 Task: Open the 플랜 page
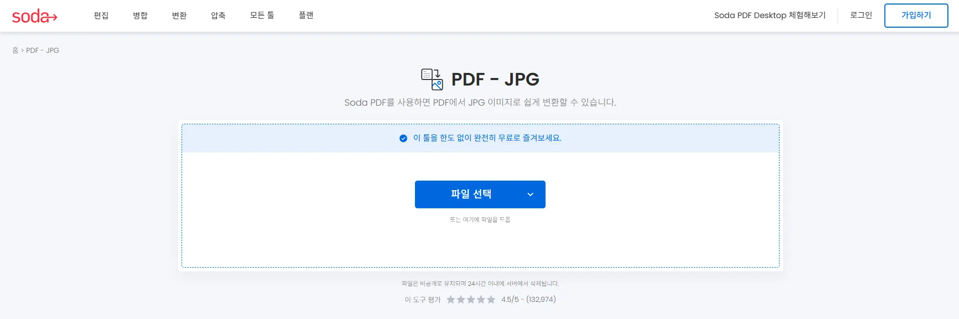pyautogui.click(x=306, y=16)
